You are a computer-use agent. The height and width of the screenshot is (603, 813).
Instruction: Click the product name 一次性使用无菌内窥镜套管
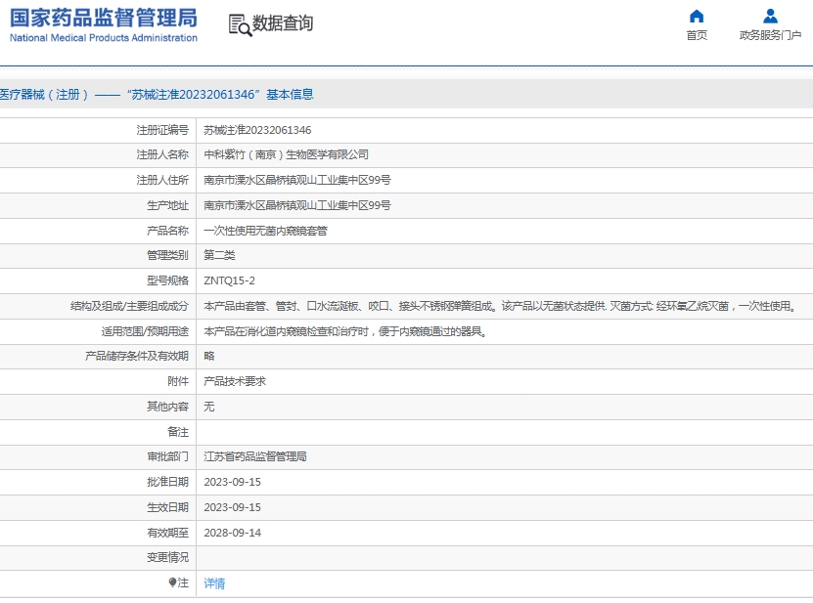(265, 231)
